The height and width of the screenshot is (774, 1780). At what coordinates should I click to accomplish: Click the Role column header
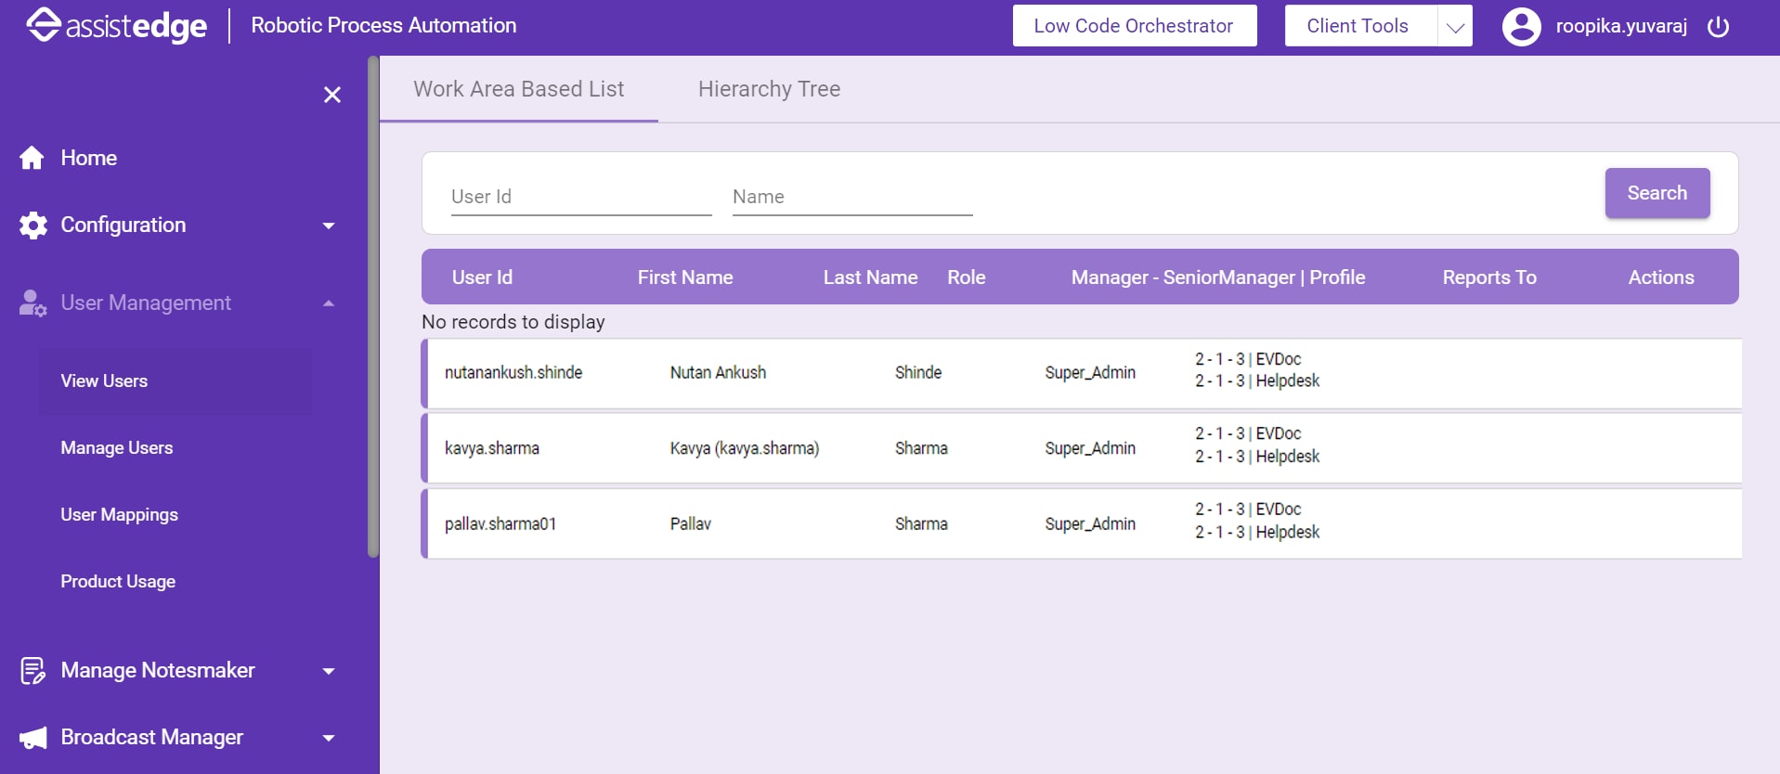[x=967, y=277]
